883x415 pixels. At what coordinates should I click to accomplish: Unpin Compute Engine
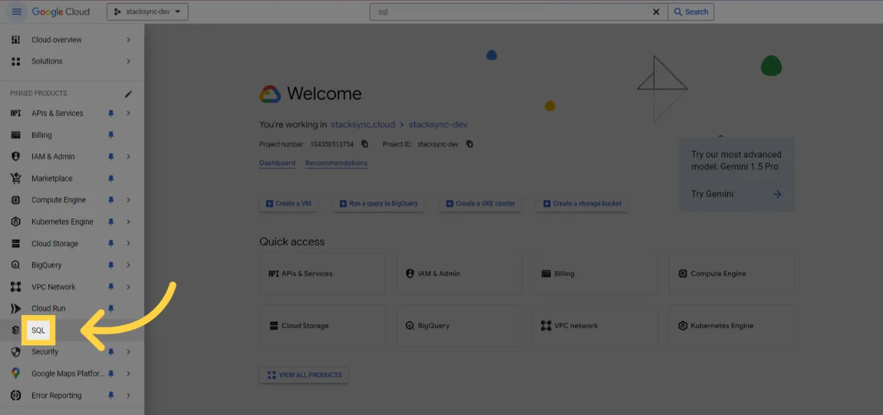point(111,200)
